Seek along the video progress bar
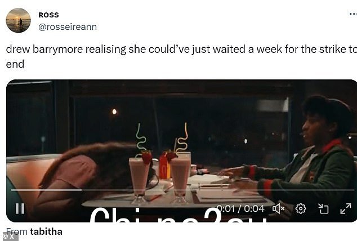The image size is (357, 241). pos(183,190)
